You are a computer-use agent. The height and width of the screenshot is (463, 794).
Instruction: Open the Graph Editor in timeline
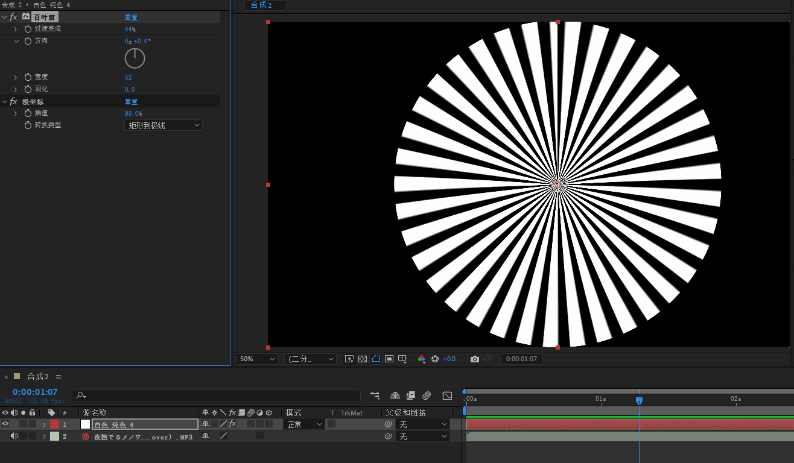[447, 395]
